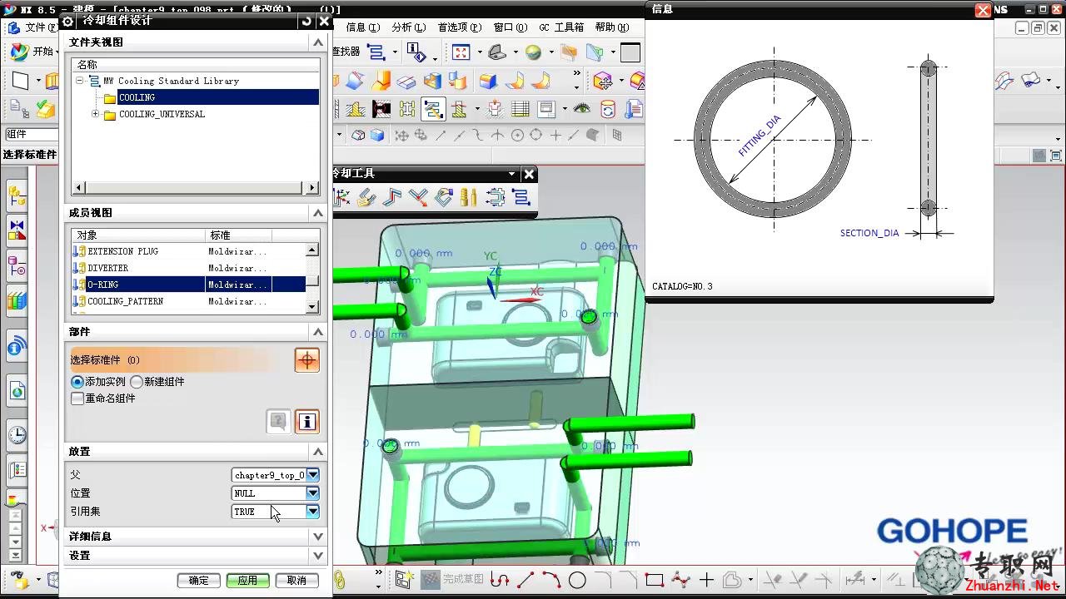This screenshot has height=599, width=1066.
Task: Expand the COOLING_UNIVERSAL folder node
Action: (x=95, y=114)
